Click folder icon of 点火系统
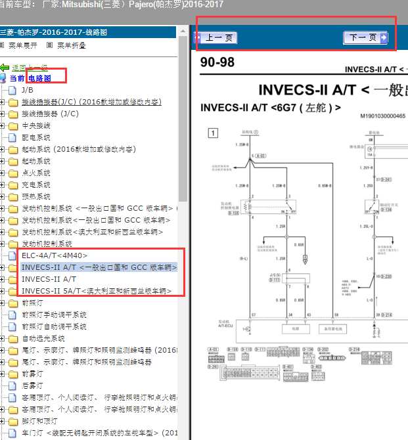Screen dimensions: 408x440 [x=13, y=173]
